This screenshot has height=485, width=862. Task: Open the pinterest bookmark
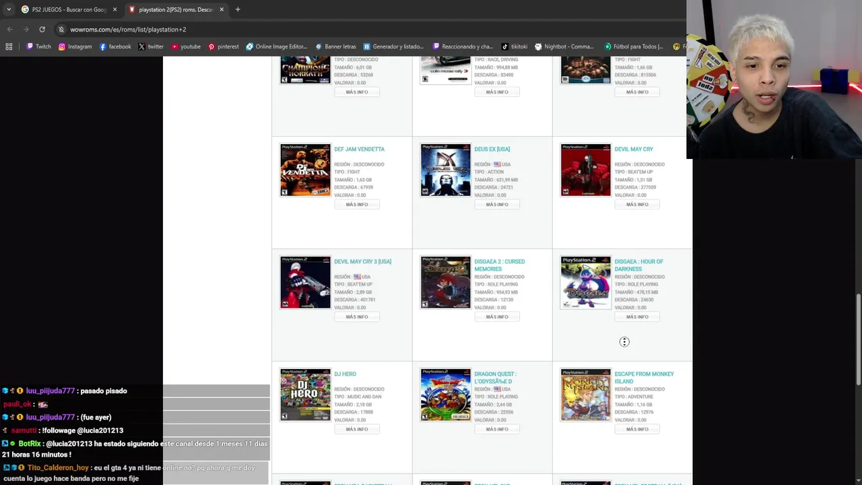click(x=224, y=46)
